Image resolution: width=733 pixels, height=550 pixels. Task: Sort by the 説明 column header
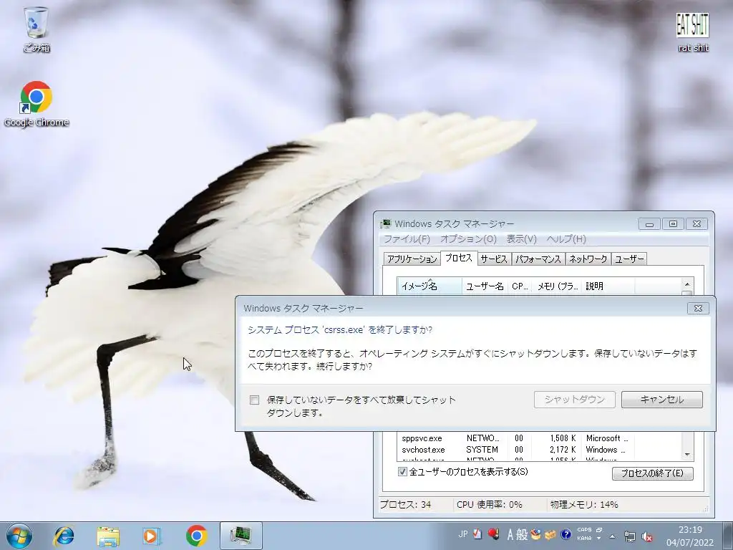pyautogui.click(x=608, y=286)
